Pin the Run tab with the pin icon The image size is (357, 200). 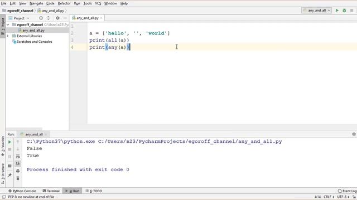click(x=9, y=175)
